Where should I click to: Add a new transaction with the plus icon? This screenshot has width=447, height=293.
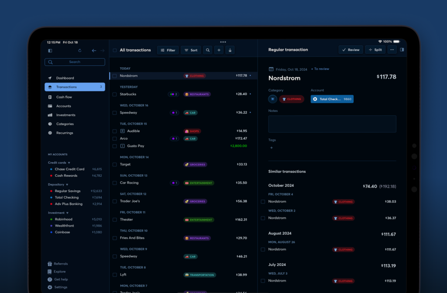pos(219,50)
